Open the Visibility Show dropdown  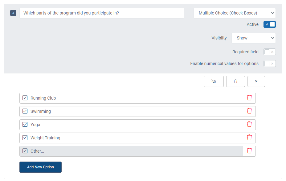click(x=253, y=38)
